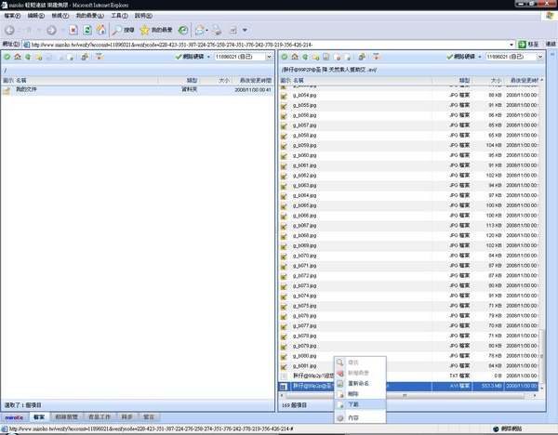Click IE Mail envelope icon
The image size is (558, 435).
[200, 31]
